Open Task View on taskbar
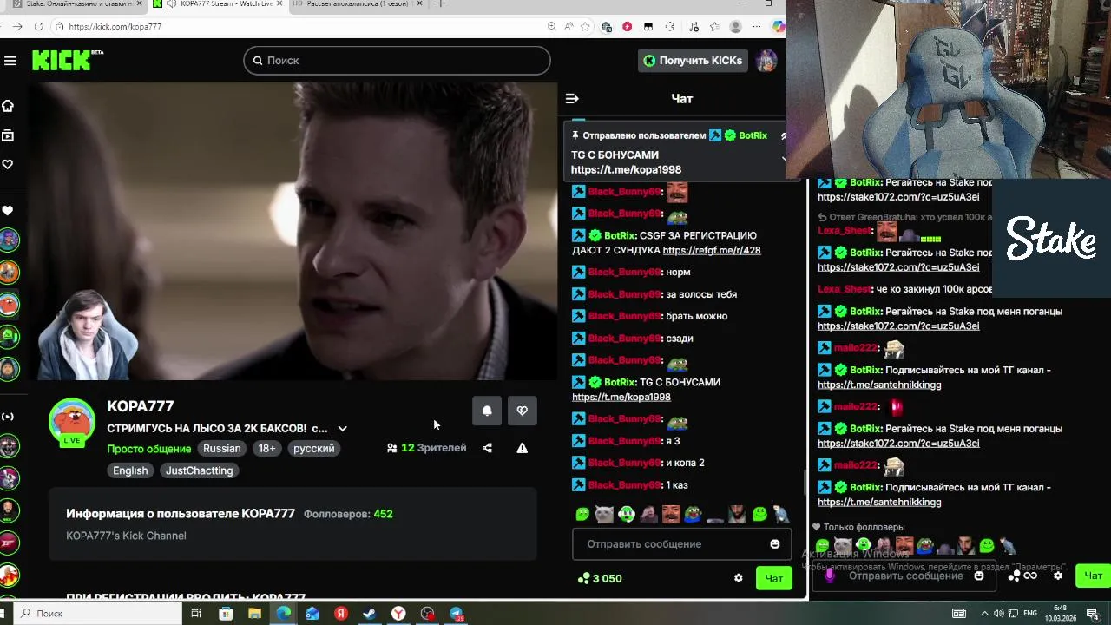This screenshot has height=625, width=1111. tap(196, 613)
